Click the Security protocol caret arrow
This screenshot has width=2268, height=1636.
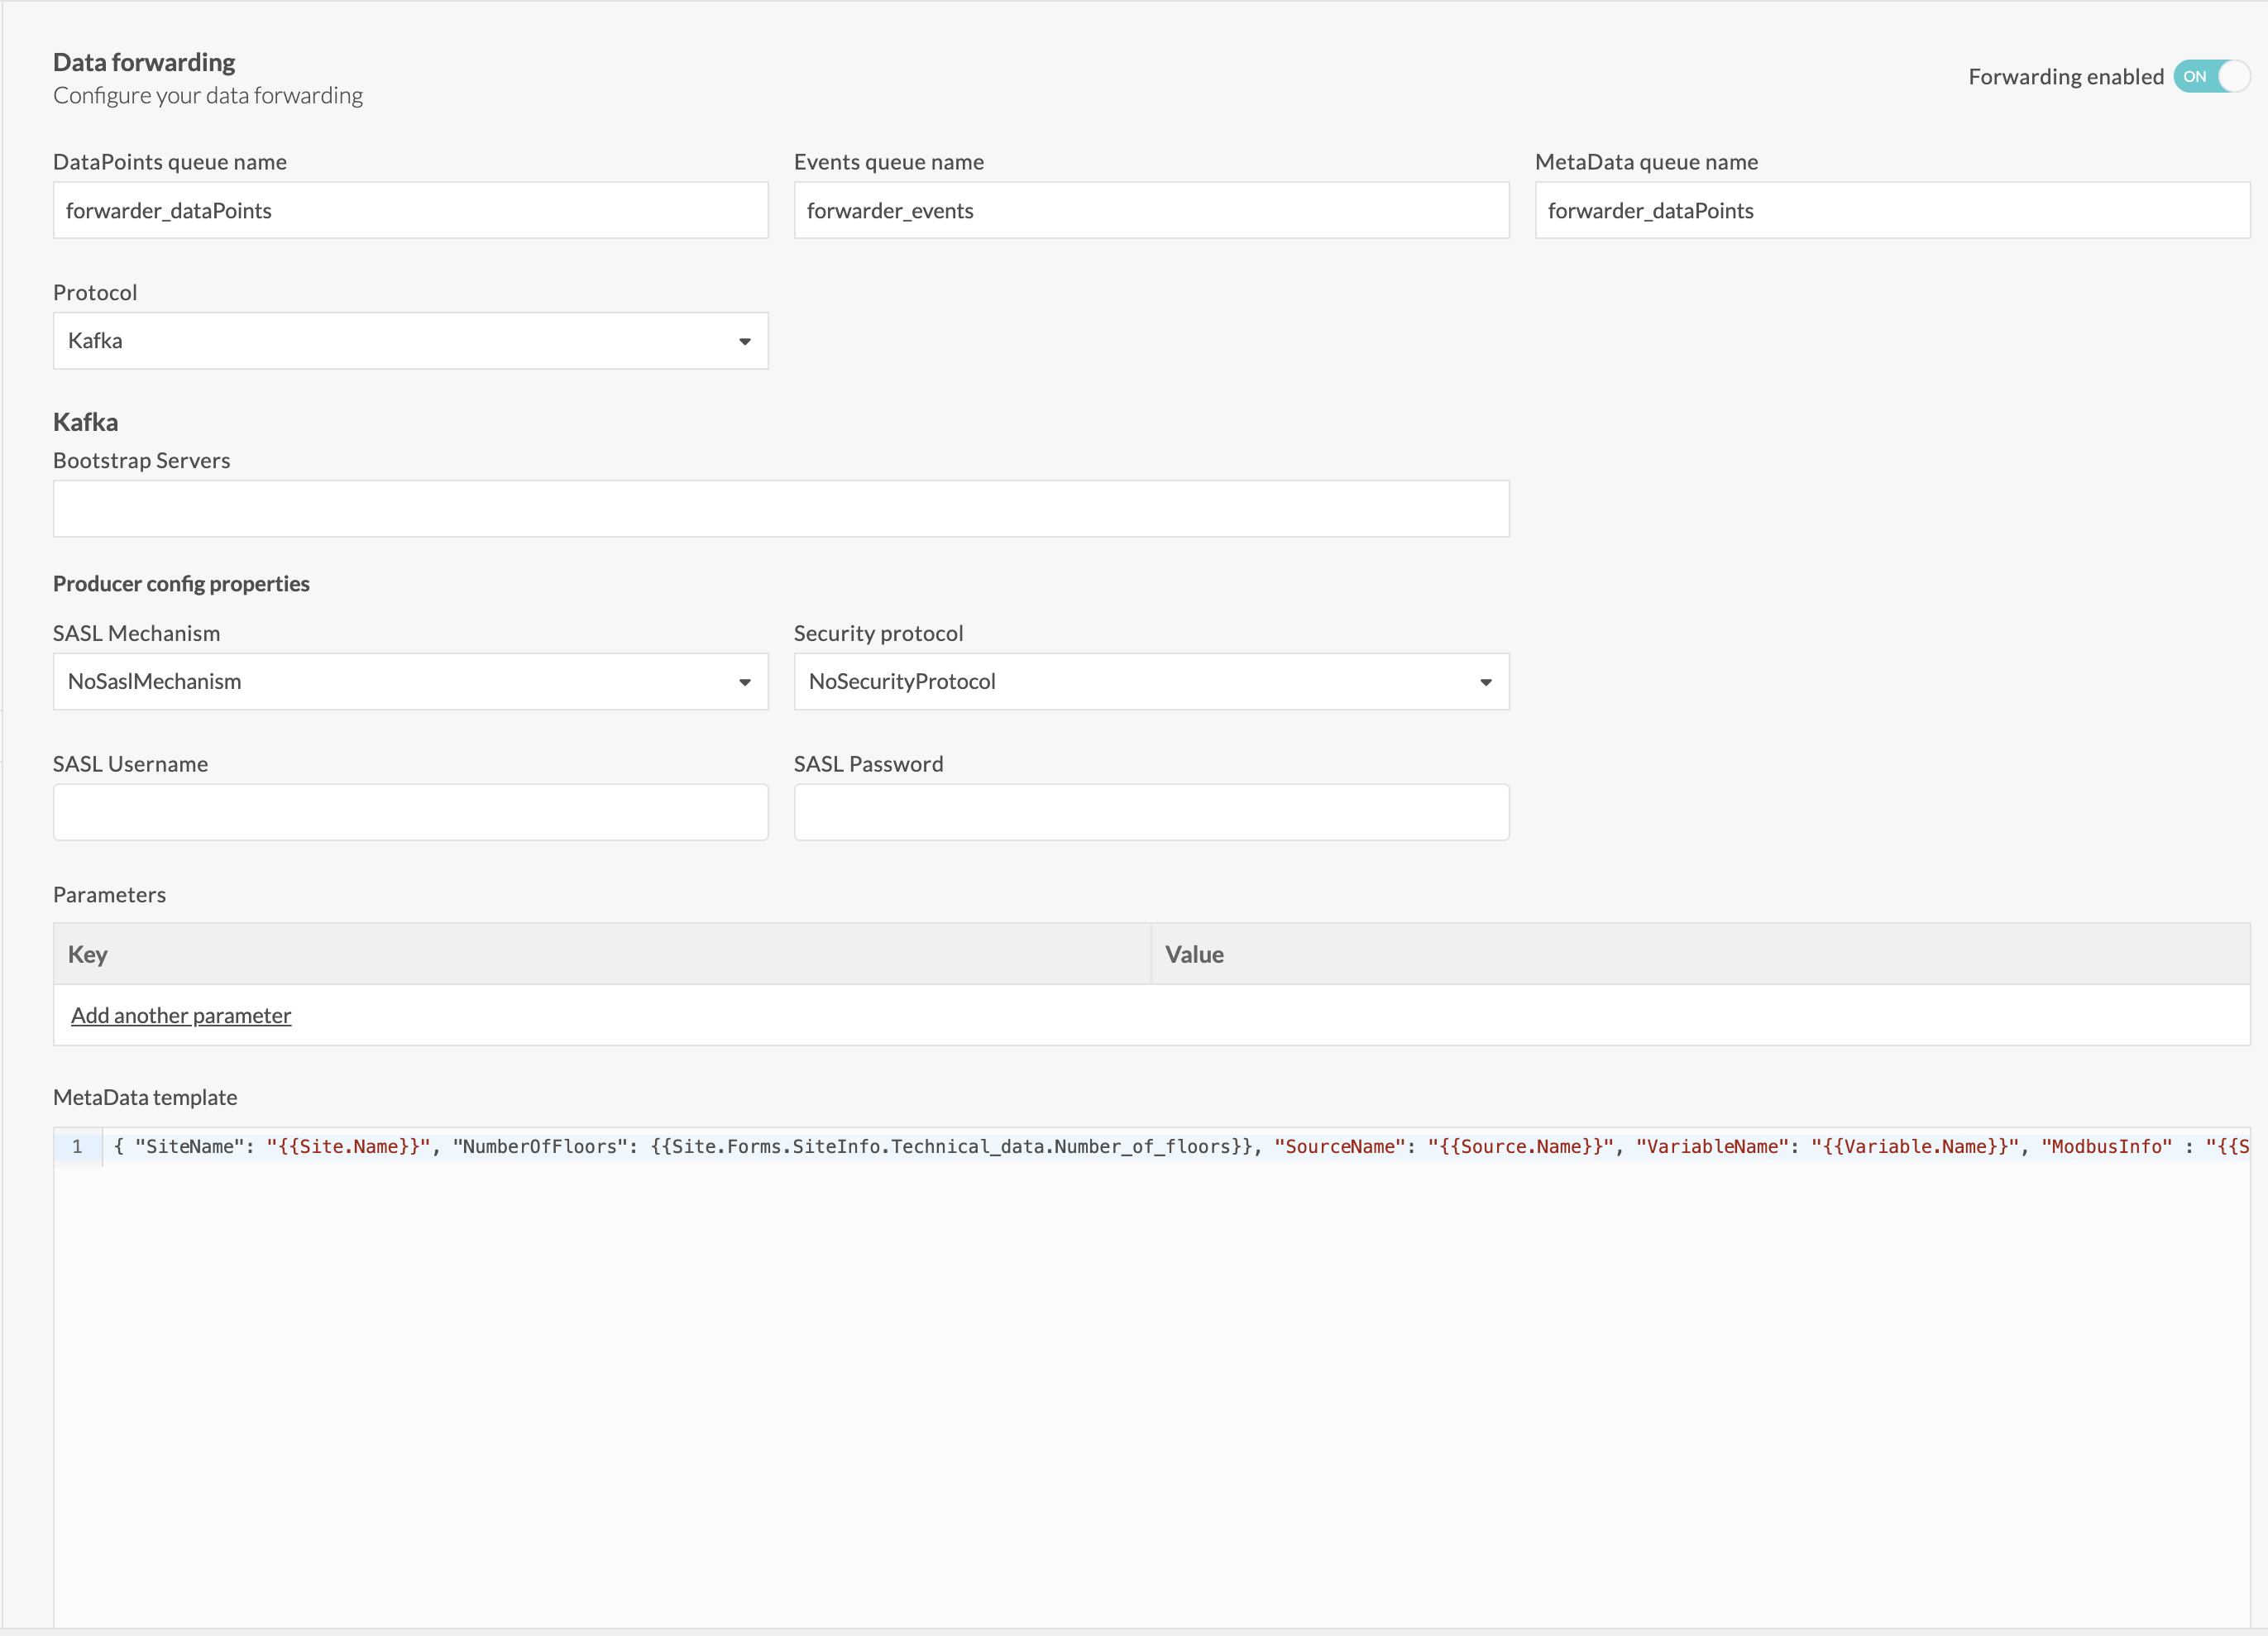point(1486,683)
